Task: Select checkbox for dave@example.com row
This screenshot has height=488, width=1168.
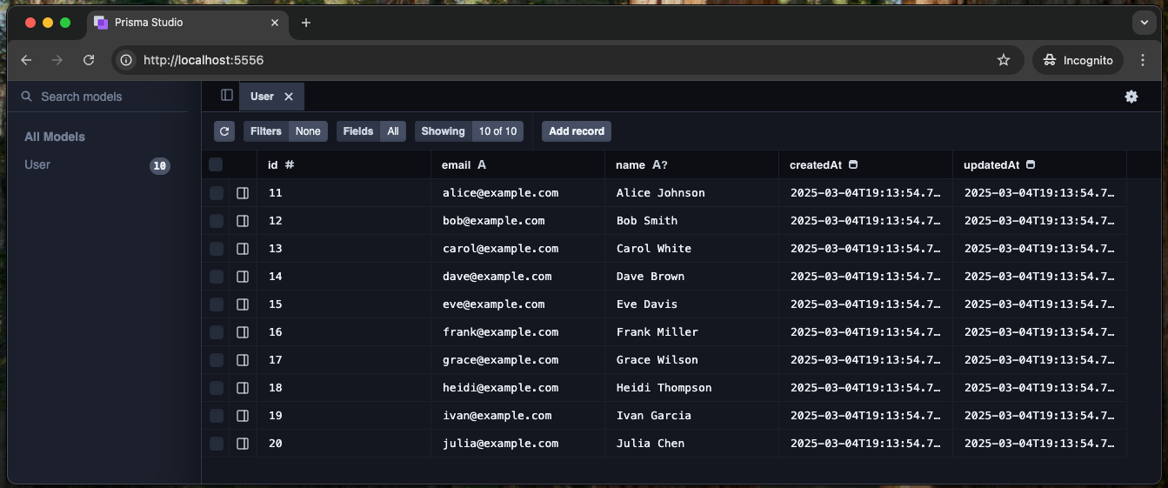Action: click(x=216, y=277)
